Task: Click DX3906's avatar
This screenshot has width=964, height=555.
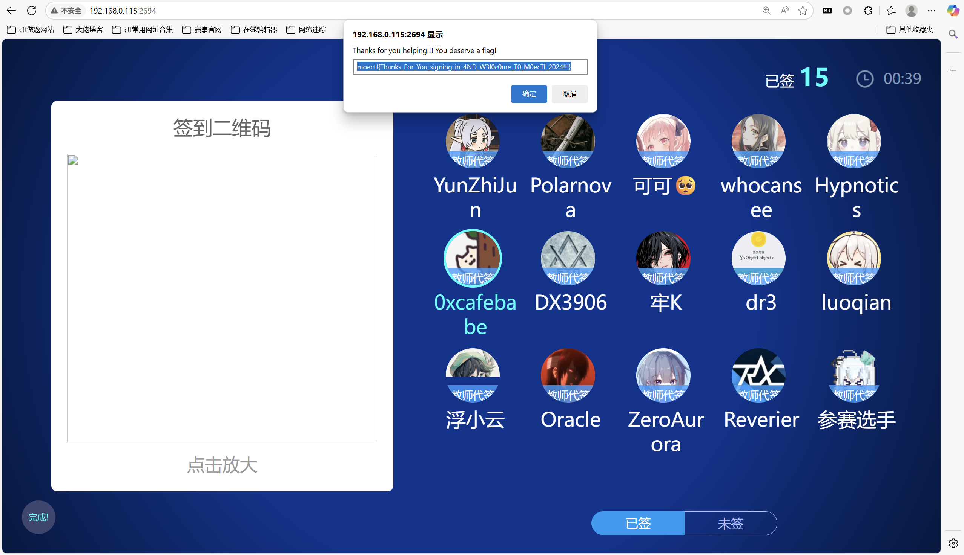Action: (568, 258)
